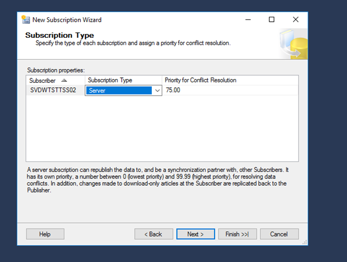Screen dimensions: 347x262
Task: Proceed with the Next > button
Action: tap(195, 234)
